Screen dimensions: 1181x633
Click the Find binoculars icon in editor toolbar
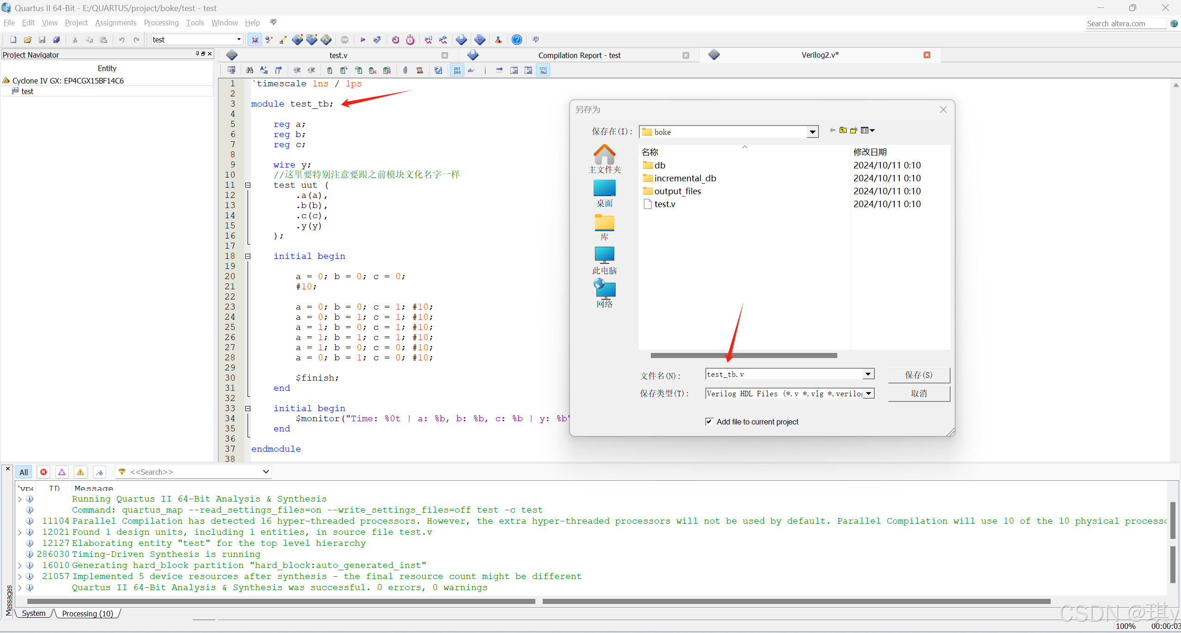click(249, 70)
